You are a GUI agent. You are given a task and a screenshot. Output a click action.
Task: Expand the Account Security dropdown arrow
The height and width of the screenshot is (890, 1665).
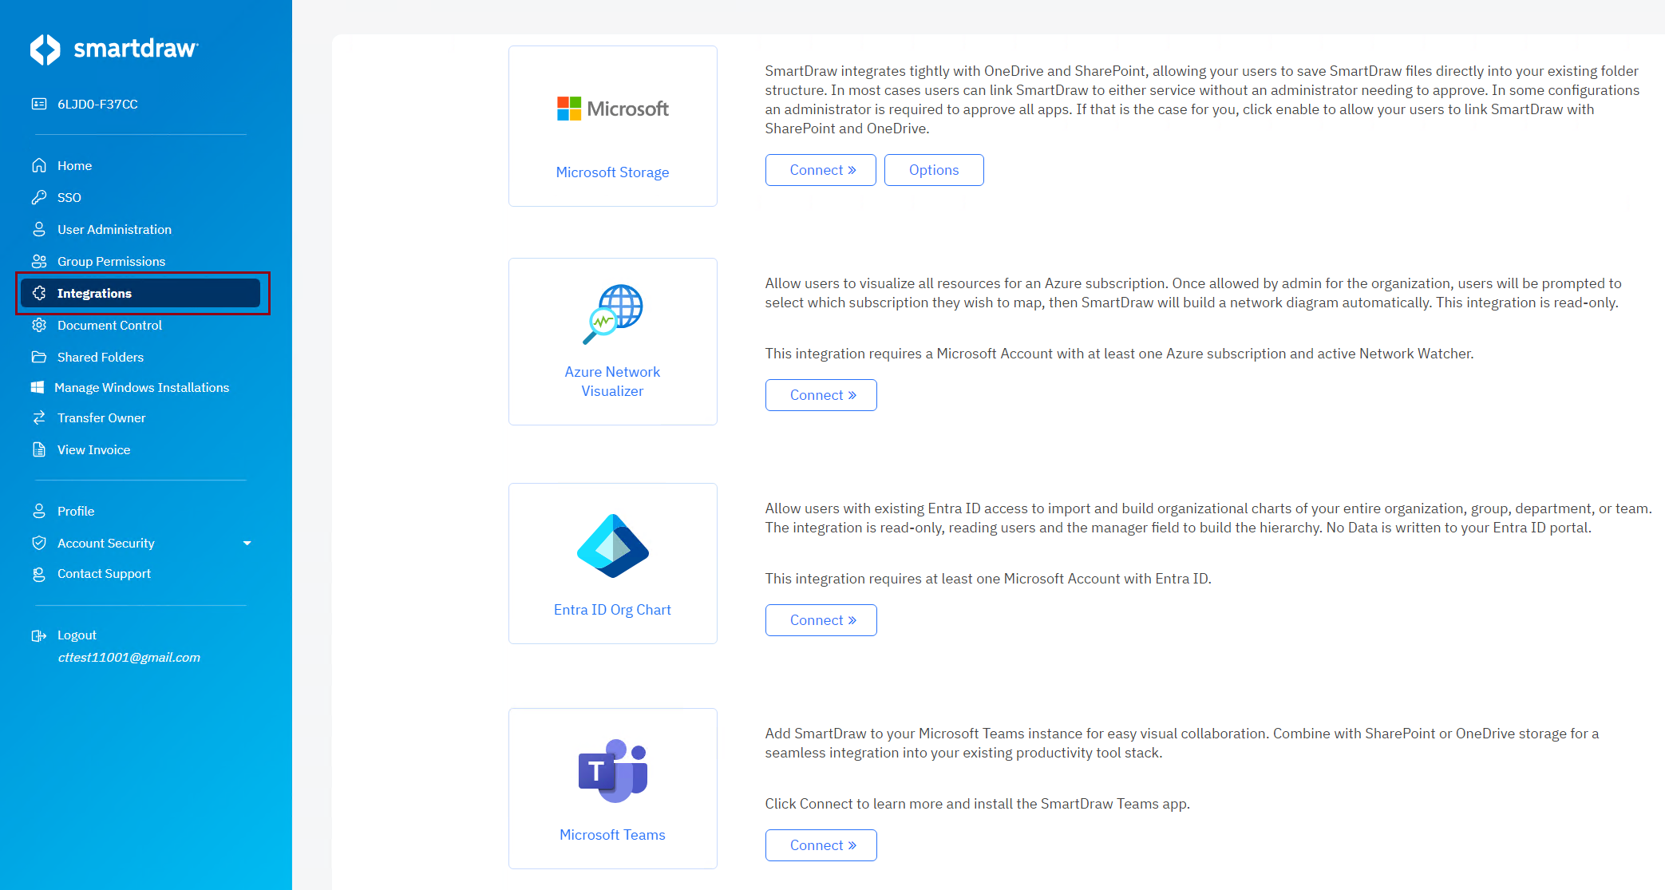click(x=247, y=543)
